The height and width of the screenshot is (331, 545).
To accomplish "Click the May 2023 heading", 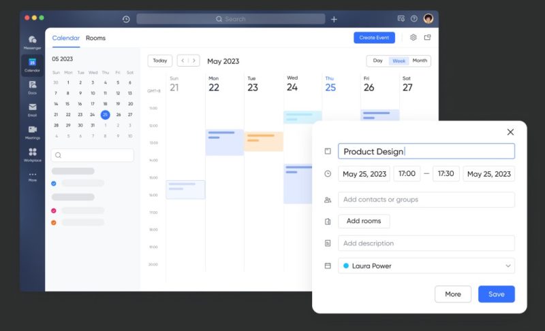I will (x=223, y=61).
